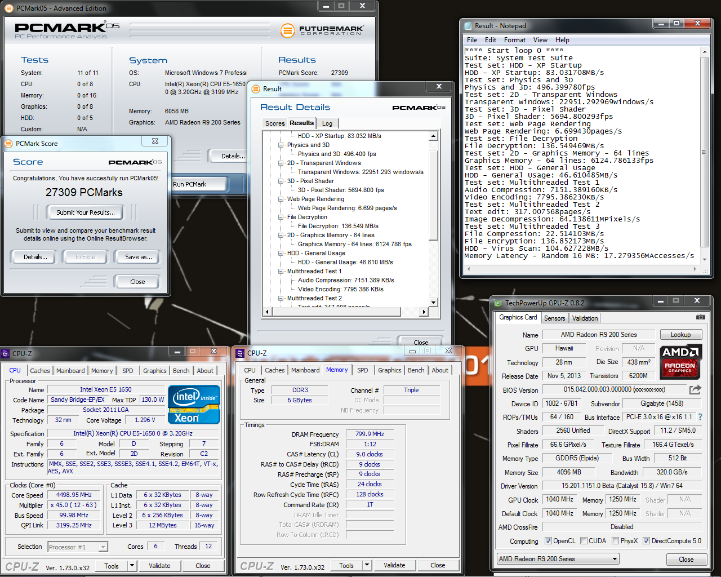
Task: Click Save as... in PCMark Score dialog
Action: [139, 257]
